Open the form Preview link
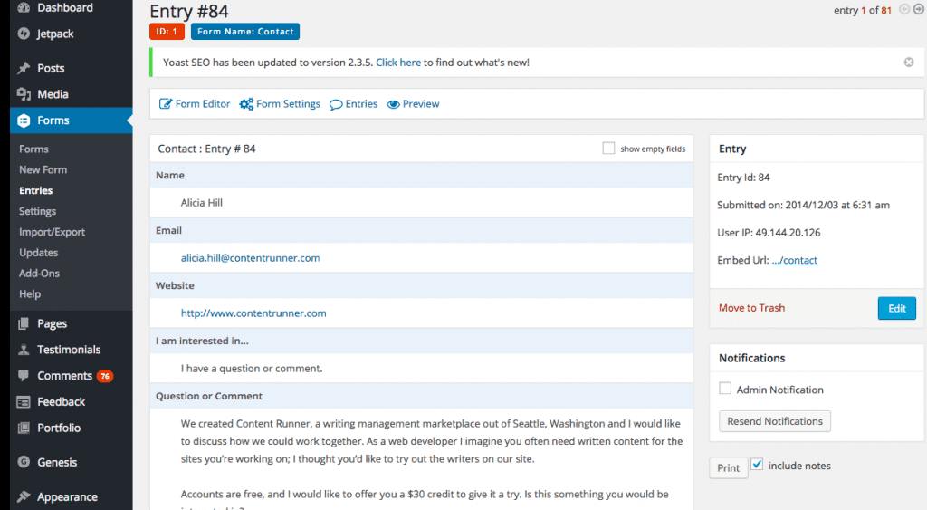927x510 pixels. 413,104
